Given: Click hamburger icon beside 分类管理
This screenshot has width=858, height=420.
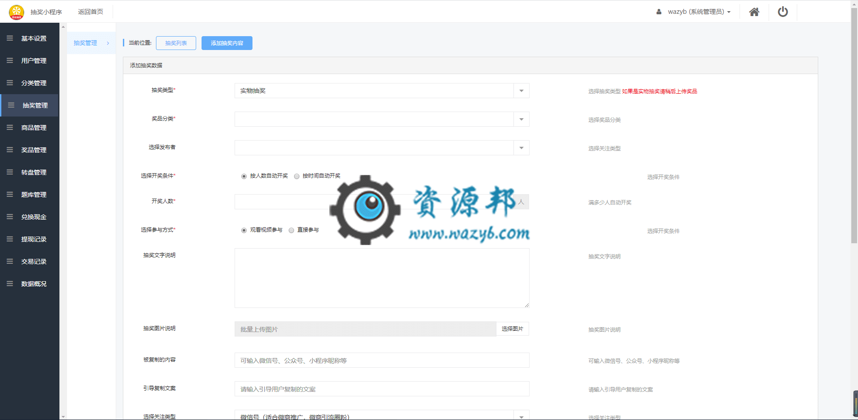Looking at the screenshot, I should (10, 83).
